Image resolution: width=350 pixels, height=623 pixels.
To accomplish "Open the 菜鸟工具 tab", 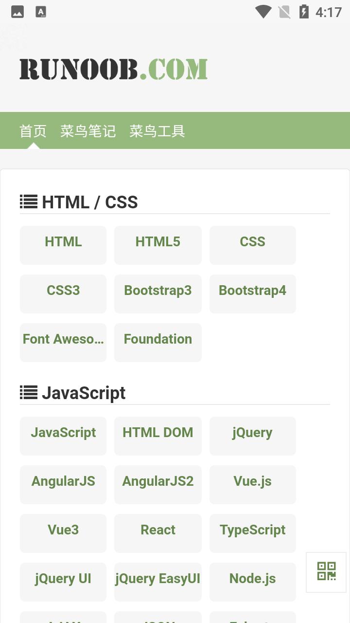I will 157,131.
